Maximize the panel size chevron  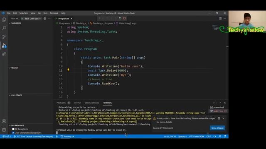[x=220, y=103]
